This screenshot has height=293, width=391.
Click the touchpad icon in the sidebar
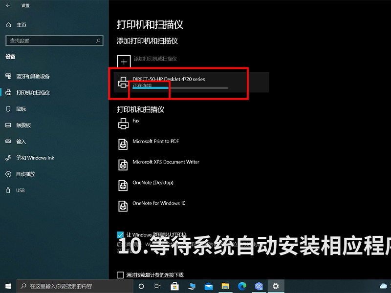pos(8,125)
